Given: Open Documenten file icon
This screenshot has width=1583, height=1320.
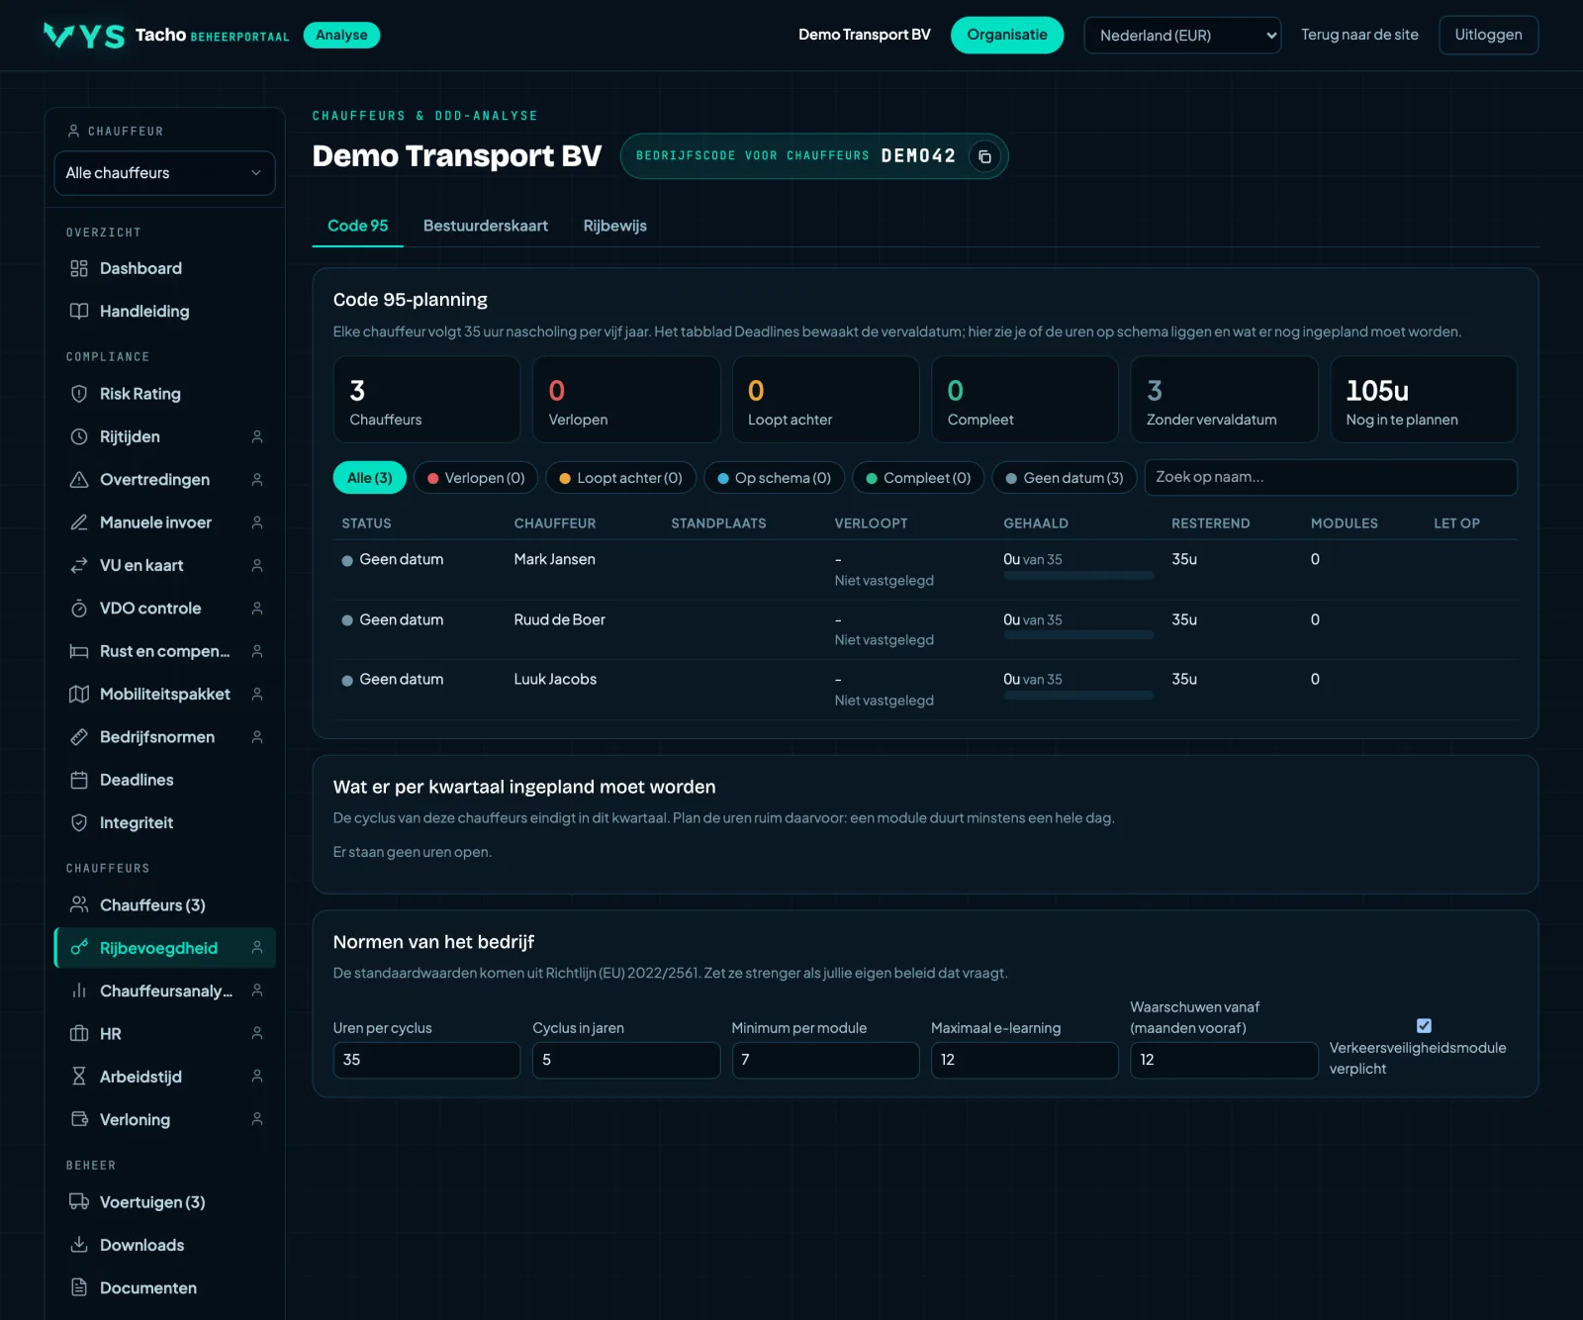Looking at the screenshot, I should 79,1287.
